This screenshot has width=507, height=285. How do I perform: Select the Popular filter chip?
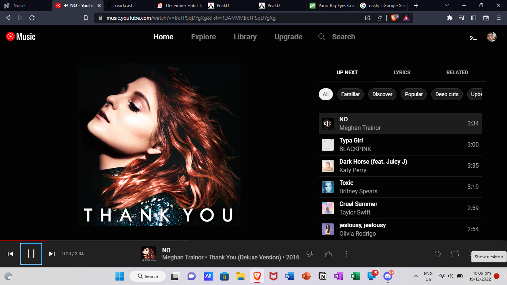tap(414, 94)
